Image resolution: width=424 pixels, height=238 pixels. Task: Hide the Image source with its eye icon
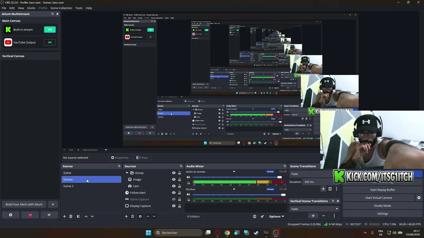pos(174,179)
